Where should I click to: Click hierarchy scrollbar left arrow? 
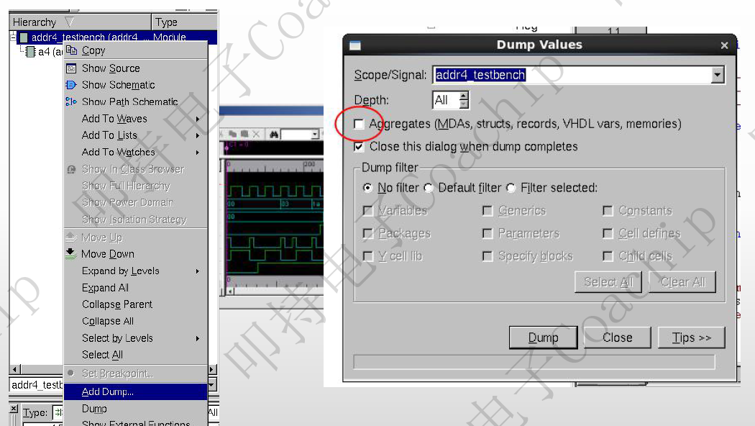coord(14,369)
